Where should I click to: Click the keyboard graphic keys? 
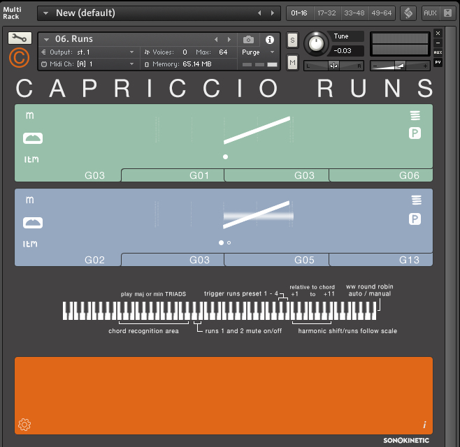[220, 310]
